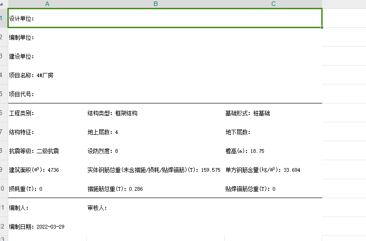Click the cell reading 工程类别:
Image resolution: width=366 pixels, height=241 pixels.
(48, 113)
